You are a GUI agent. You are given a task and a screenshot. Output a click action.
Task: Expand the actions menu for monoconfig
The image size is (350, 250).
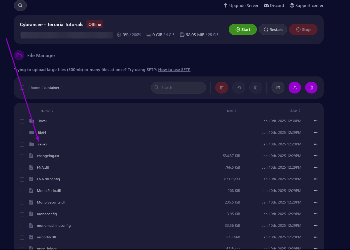point(315,214)
